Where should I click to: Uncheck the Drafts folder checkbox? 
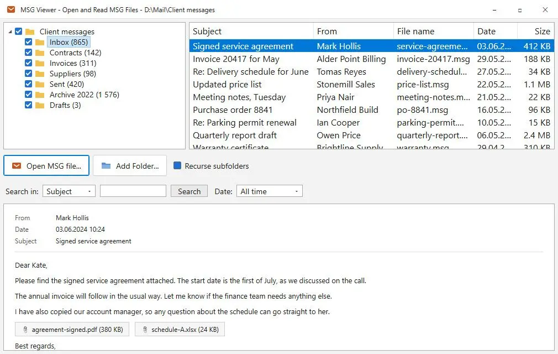click(29, 105)
